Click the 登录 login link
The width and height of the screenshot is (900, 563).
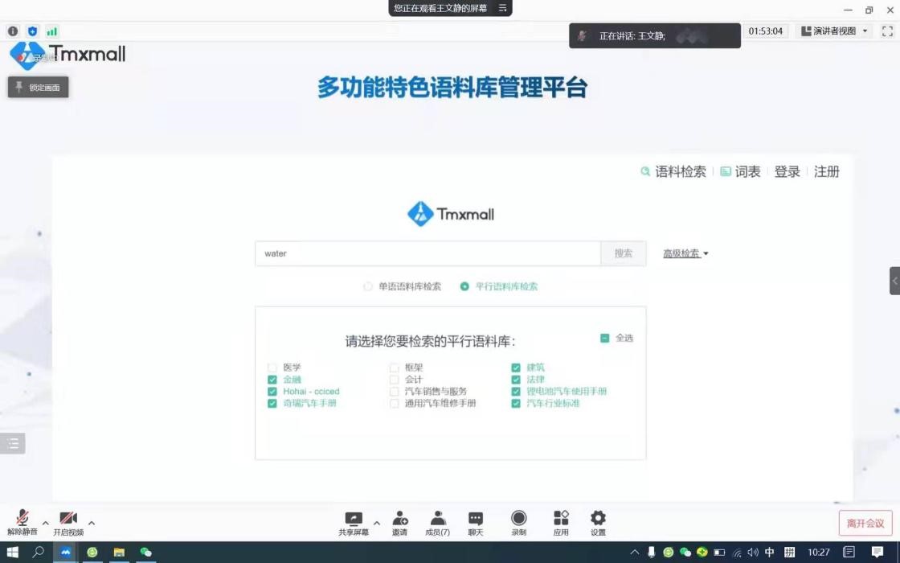(x=787, y=172)
